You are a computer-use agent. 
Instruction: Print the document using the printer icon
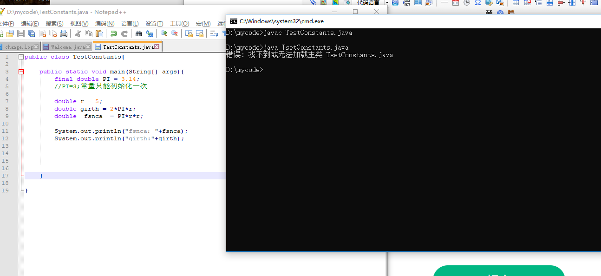point(64,33)
